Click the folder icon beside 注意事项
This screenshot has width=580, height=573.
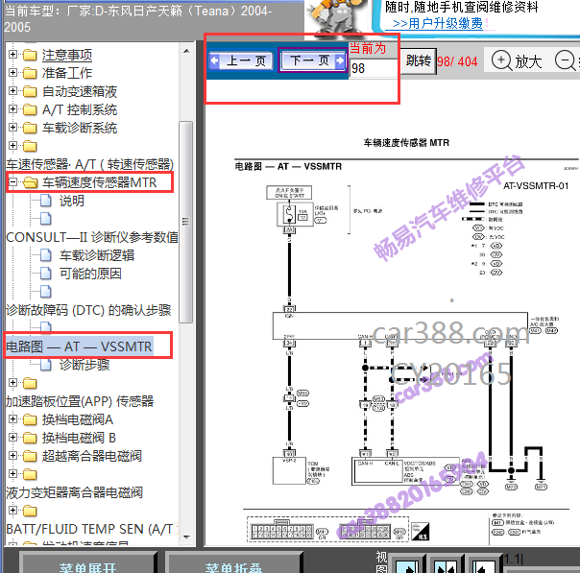pyautogui.click(x=30, y=55)
